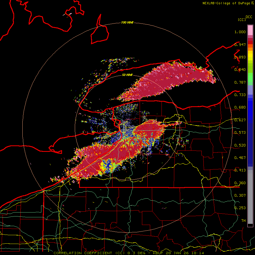Viewport: 255px width, 255px height.
Task: Click the 20 JAN 26 date text
Action: (x=177, y=253)
